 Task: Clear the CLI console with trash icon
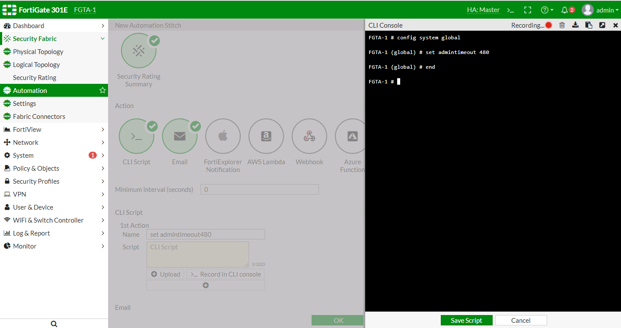click(x=562, y=25)
